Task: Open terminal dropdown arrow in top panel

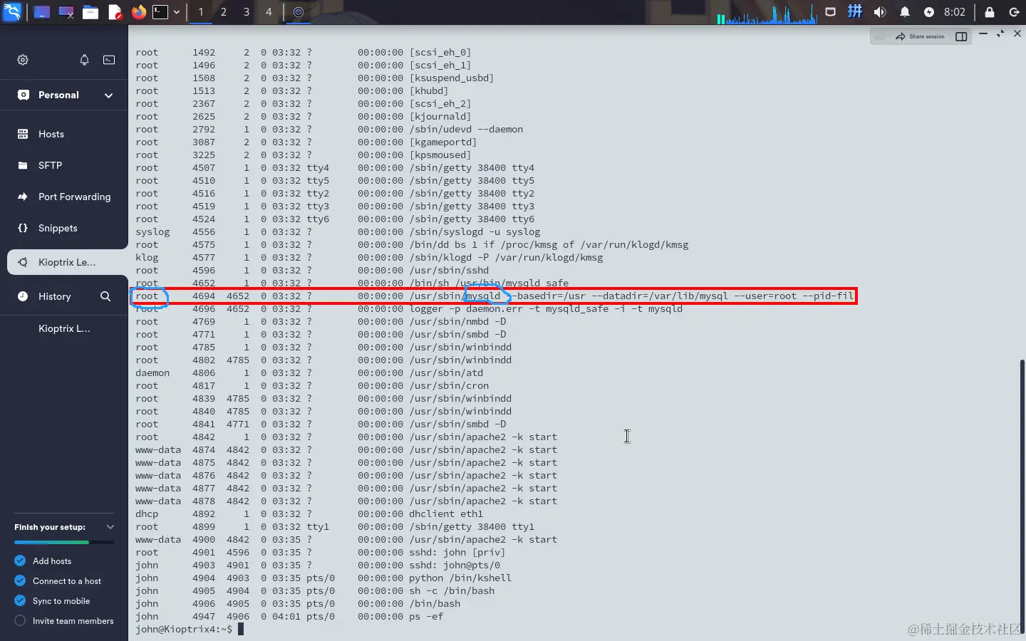Action: 177,12
